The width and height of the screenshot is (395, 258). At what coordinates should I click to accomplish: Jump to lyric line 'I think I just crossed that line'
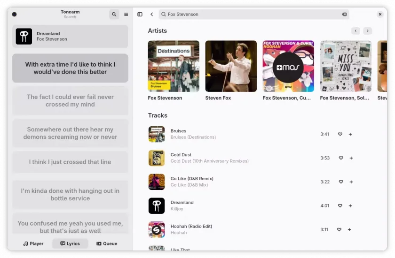(70, 162)
